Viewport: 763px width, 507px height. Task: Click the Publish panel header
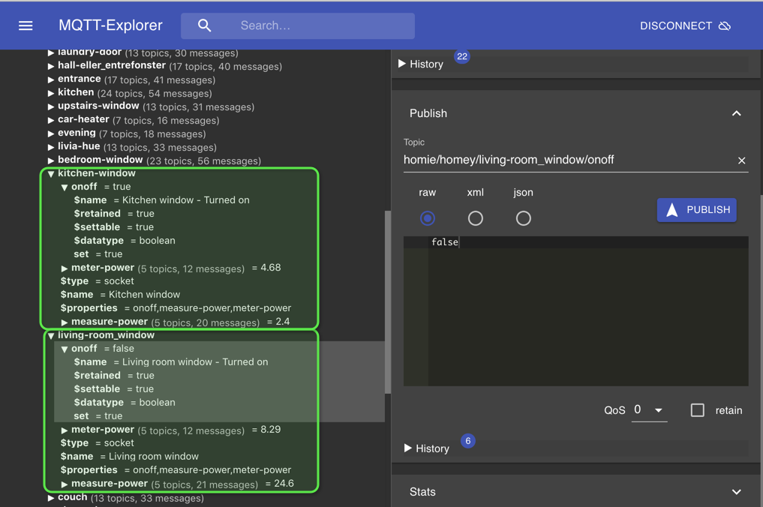(575, 113)
